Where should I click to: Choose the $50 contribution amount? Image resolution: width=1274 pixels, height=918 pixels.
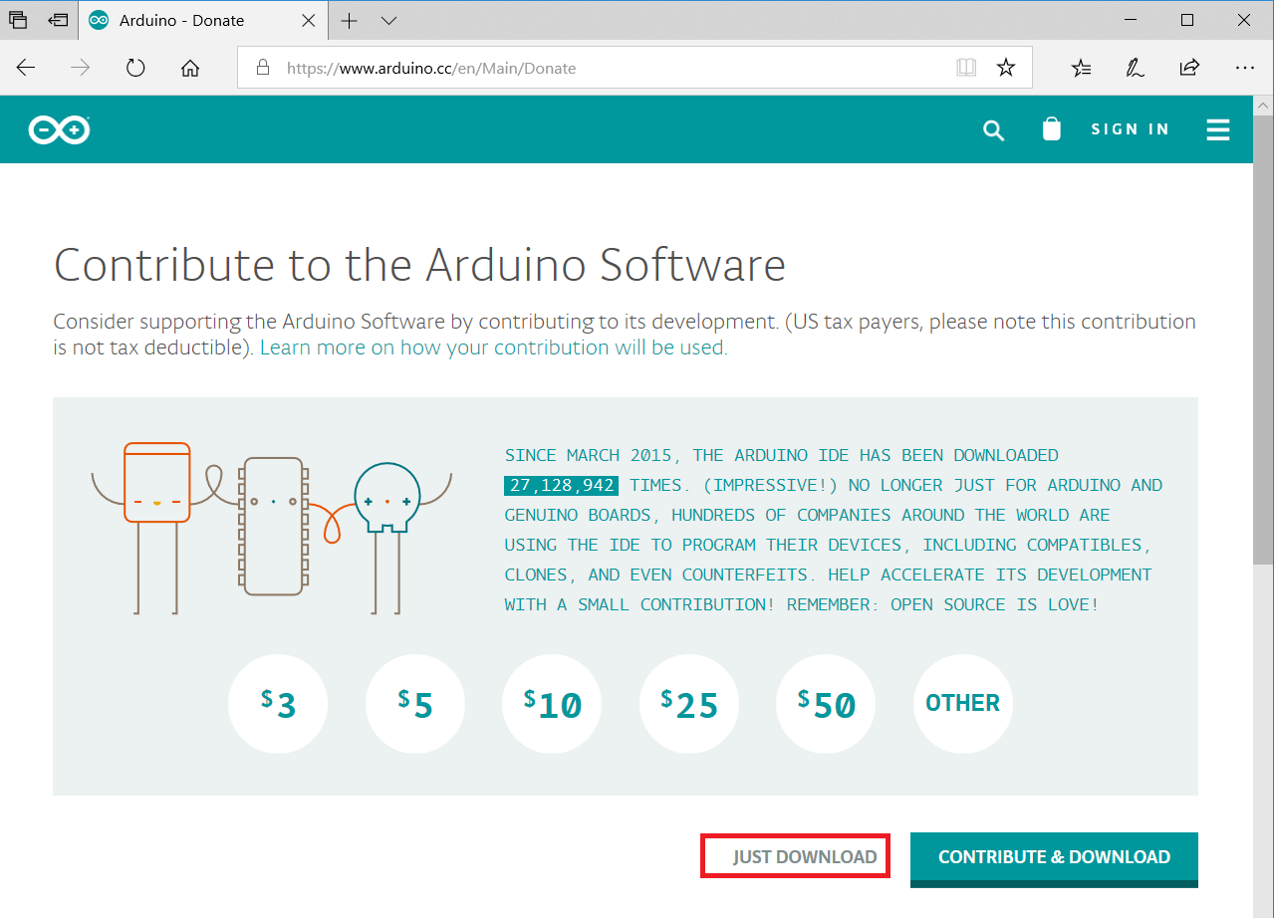[826, 704]
